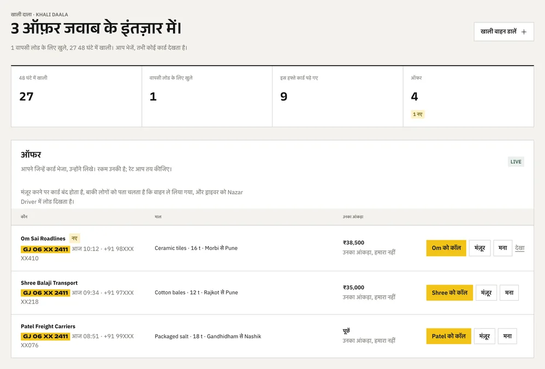
Task: Click the KHALI DAALA breadcrumb text
Action: tap(52, 15)
